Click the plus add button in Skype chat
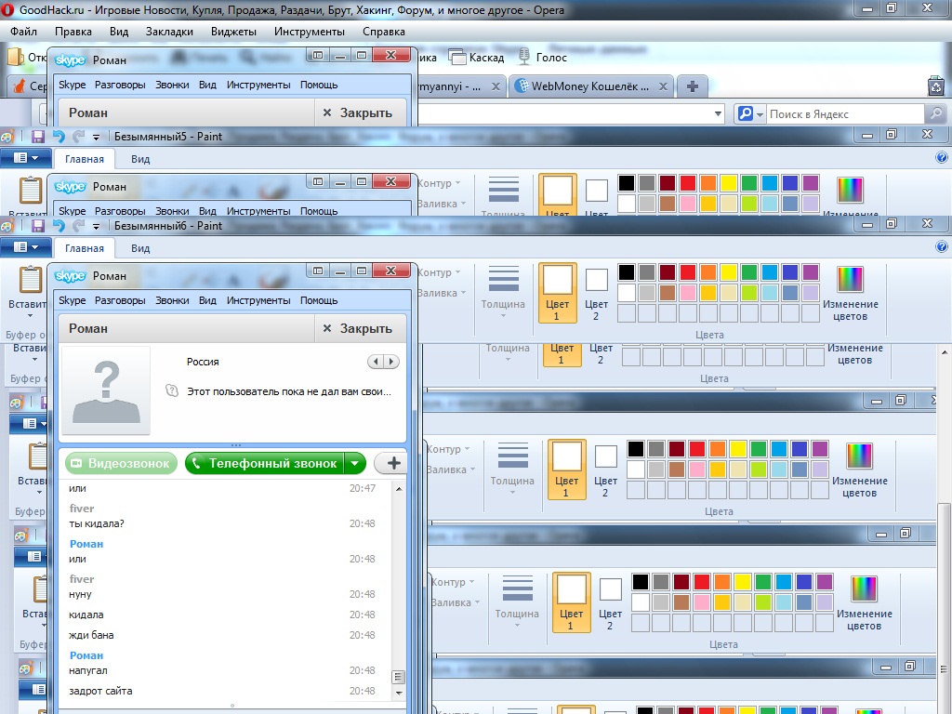This screenshot has width=952, height=714. click(393, 463)
